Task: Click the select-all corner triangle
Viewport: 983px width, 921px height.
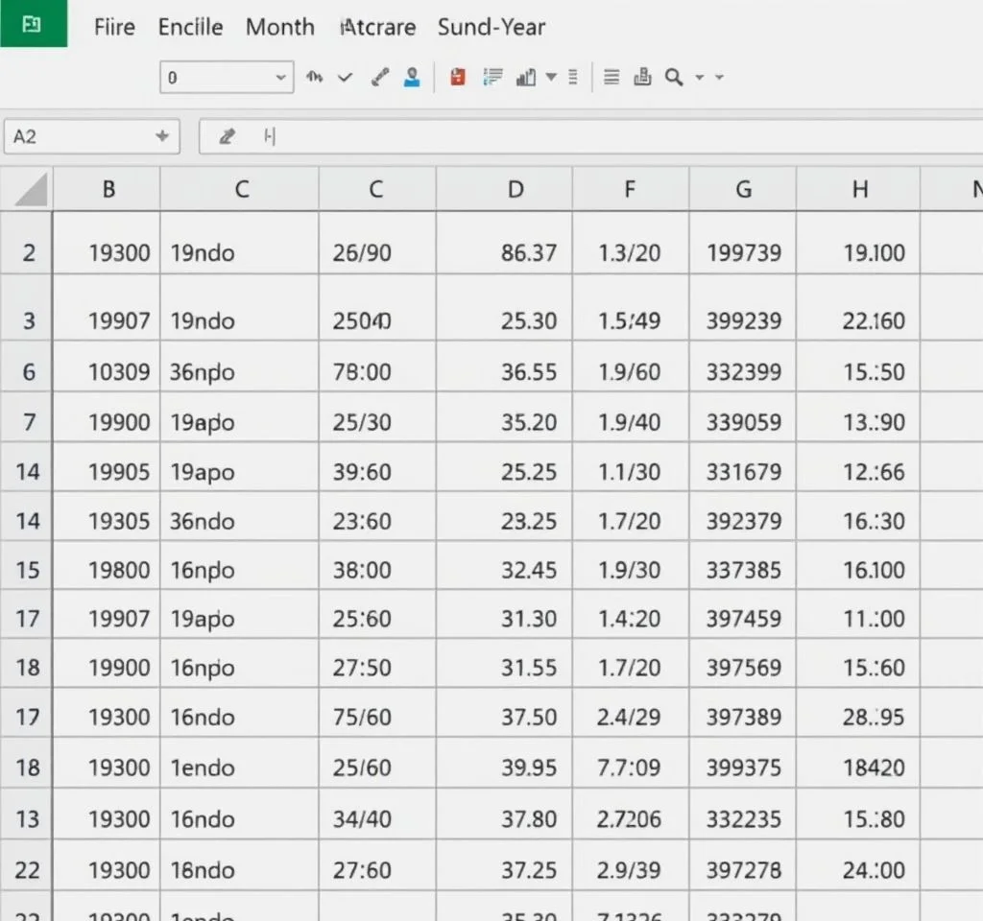Action: pyautogui.click(x=30, y=190)
